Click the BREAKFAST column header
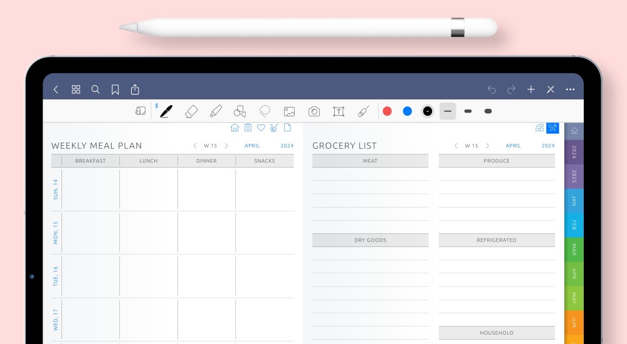The image size is (627, 344). point(91,161)
